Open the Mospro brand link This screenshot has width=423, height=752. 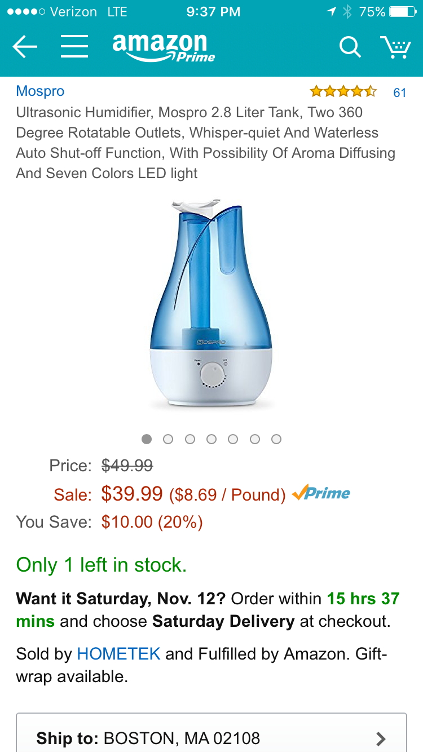pyautogui.click(x=40, y=91)
